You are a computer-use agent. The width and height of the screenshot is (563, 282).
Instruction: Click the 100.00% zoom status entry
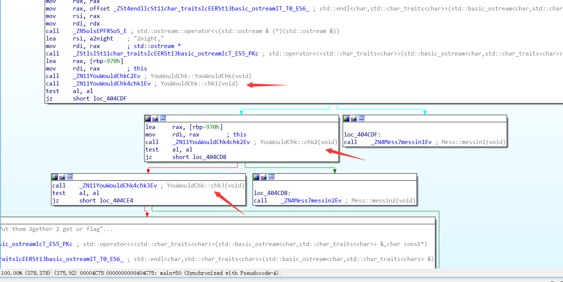[x=11, y=273]
